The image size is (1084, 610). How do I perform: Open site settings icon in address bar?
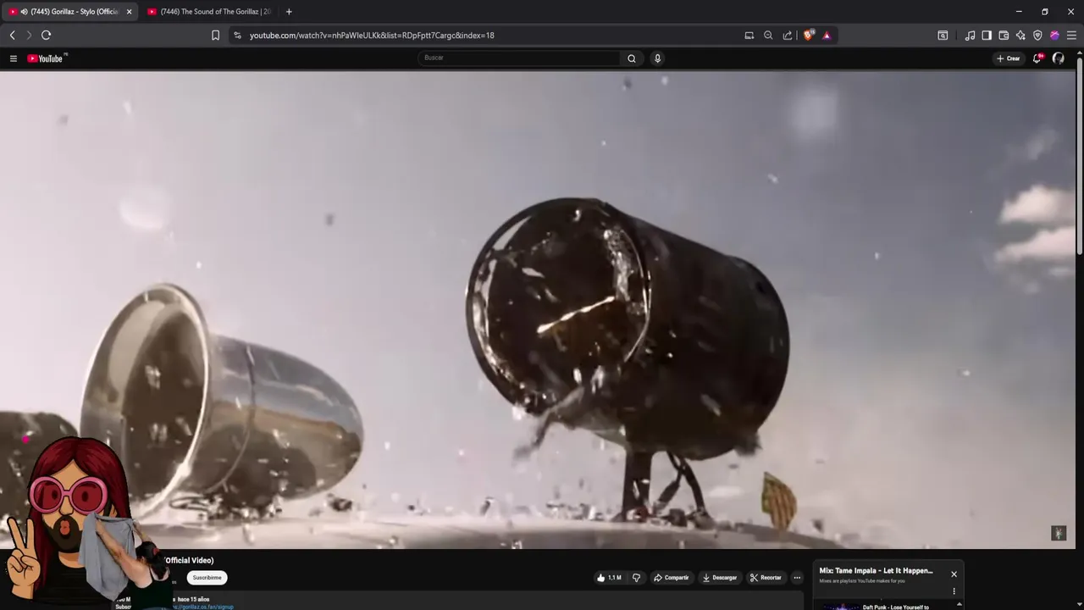pyautogui.click(x=237, y=35)
